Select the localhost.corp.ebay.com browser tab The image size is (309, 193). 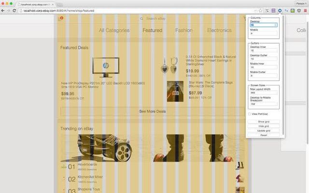pos(34,4)
